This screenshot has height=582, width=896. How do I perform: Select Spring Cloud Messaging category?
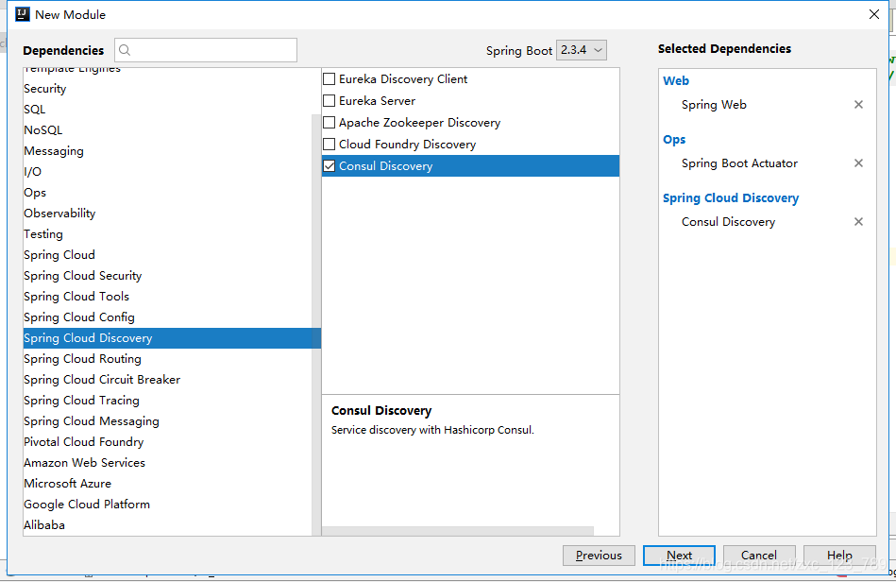pyautogui.click(x=167, y=421)
